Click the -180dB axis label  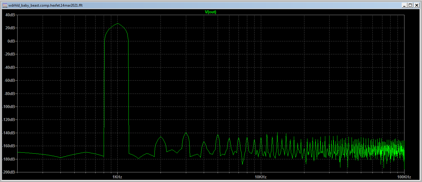8,159
